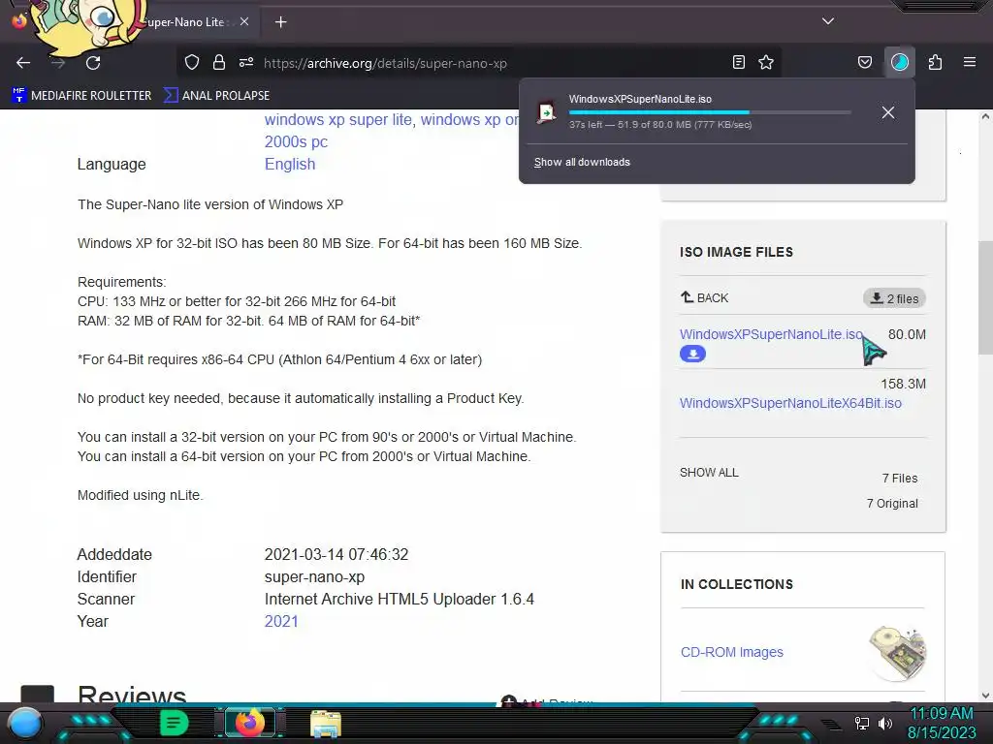Open the ANAL PROLAPSE bookmark
This screenshot has height=744, width=993.
[216, 96]
